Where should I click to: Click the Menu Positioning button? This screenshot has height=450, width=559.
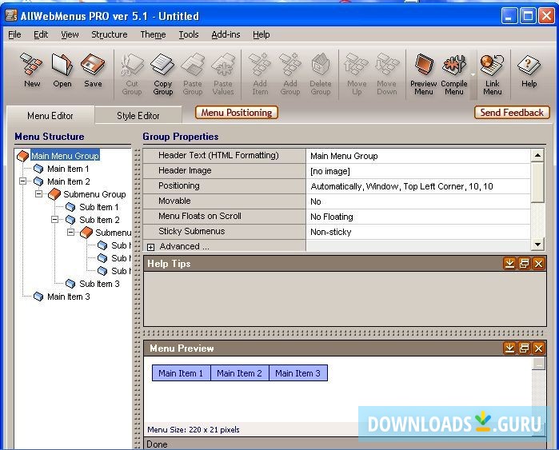tap(237, 113)
